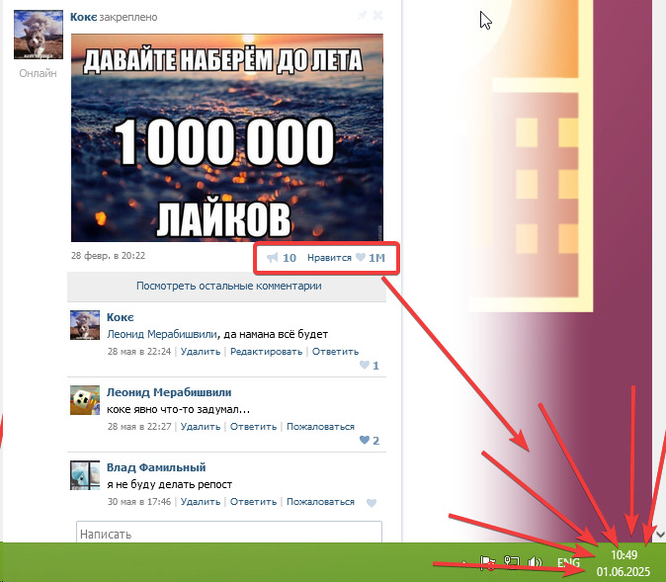Click the post date 28 февр. в 20:22
This screenshot has height=582, width=666.
click(x=108, y=256)
